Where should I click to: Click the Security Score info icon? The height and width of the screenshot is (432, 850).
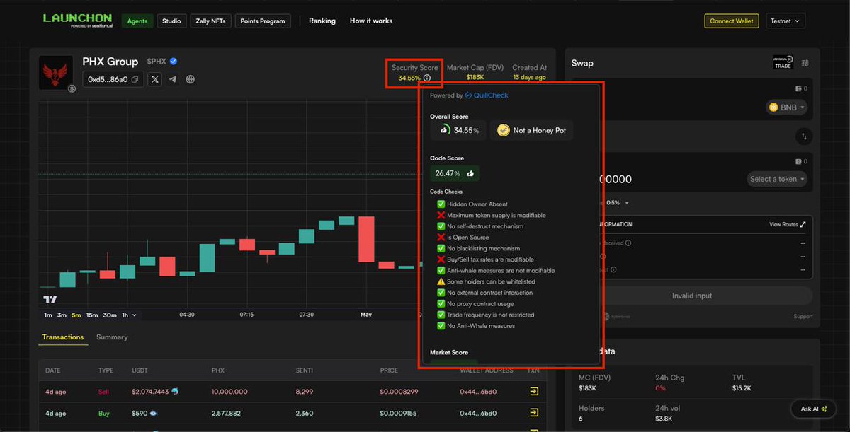(x=427, y=78)
